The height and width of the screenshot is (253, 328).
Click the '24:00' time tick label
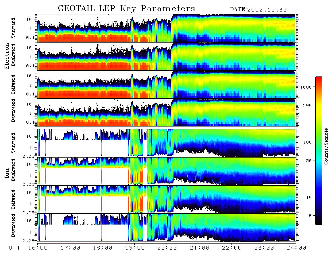tap(296, 248)
